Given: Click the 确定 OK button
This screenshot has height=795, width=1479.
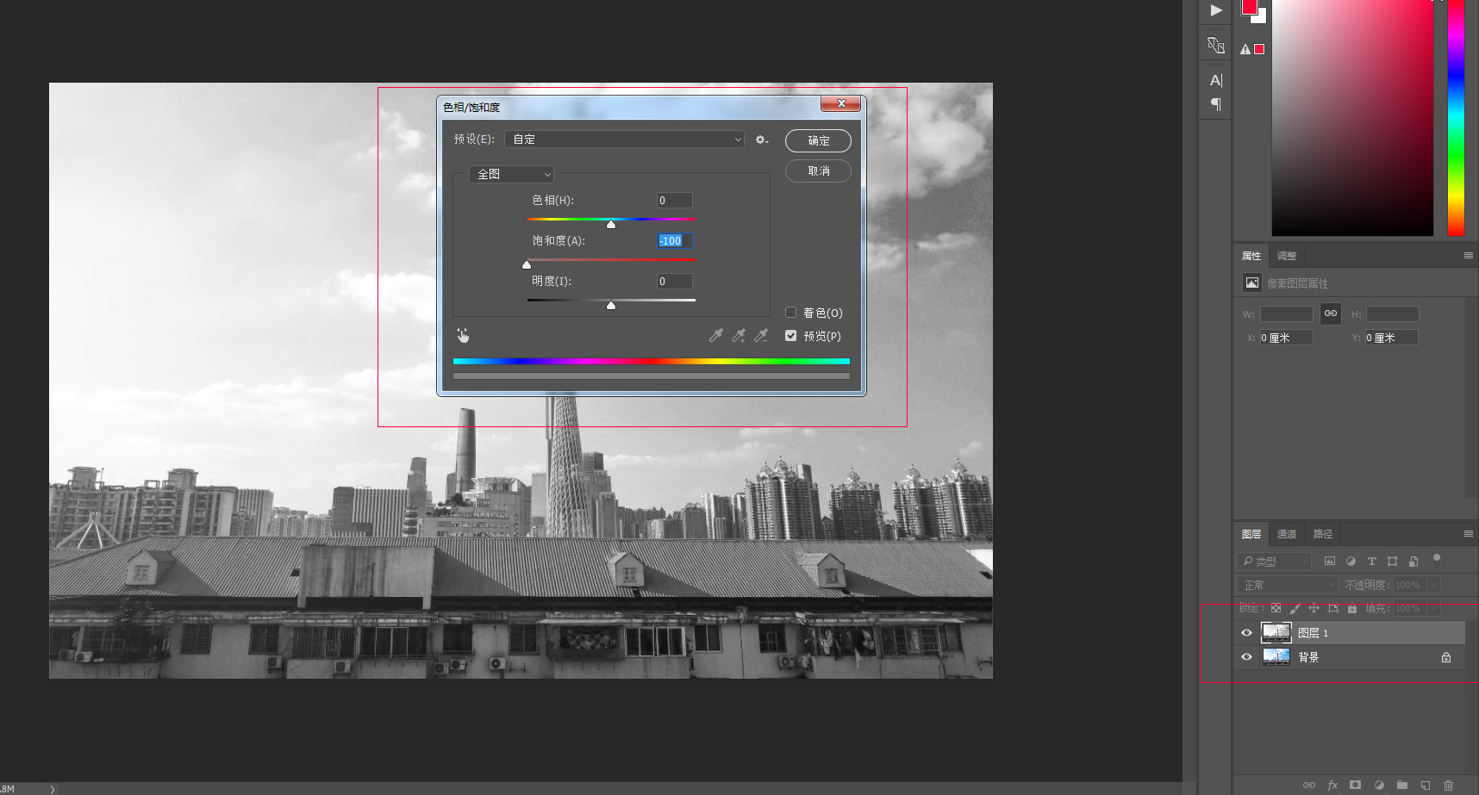Looking at the screenshot, I should point(818,140).
